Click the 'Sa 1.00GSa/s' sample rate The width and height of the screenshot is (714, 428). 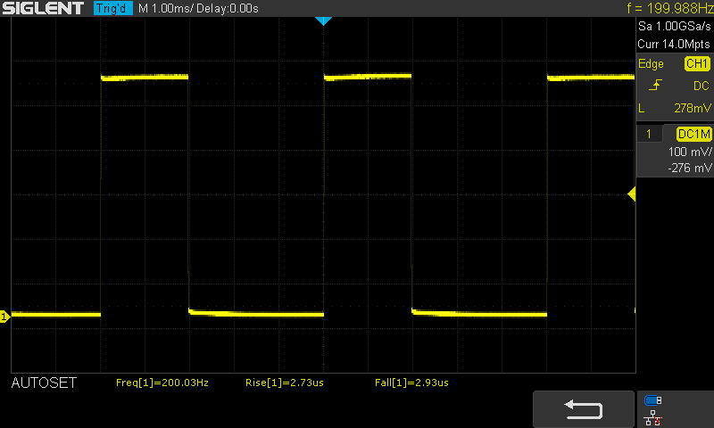(x=675, y=27)
